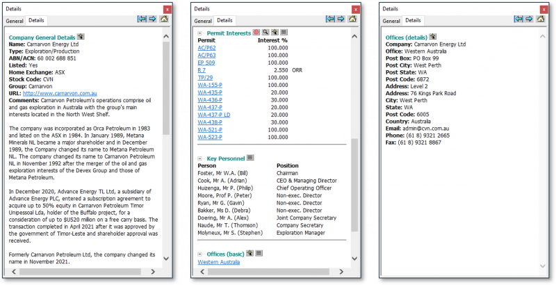556x285 pixels.
Task: Open permit WA-438-P link
Action: [211, 122]
